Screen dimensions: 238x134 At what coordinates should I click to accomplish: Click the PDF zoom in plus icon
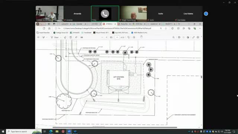[107, 37]
